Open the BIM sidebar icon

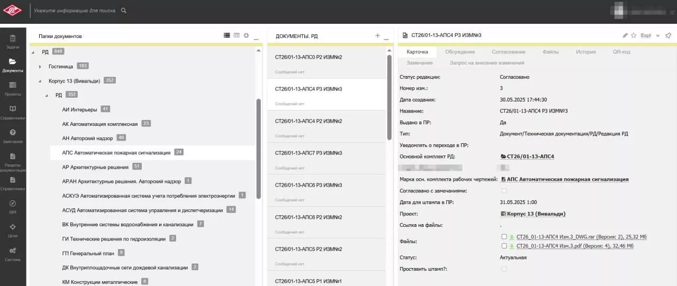coord(13,206)
